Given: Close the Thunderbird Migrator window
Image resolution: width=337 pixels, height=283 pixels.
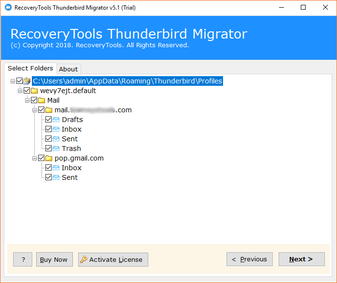Looking at the screenshot, I should click(x=325, y=8).
